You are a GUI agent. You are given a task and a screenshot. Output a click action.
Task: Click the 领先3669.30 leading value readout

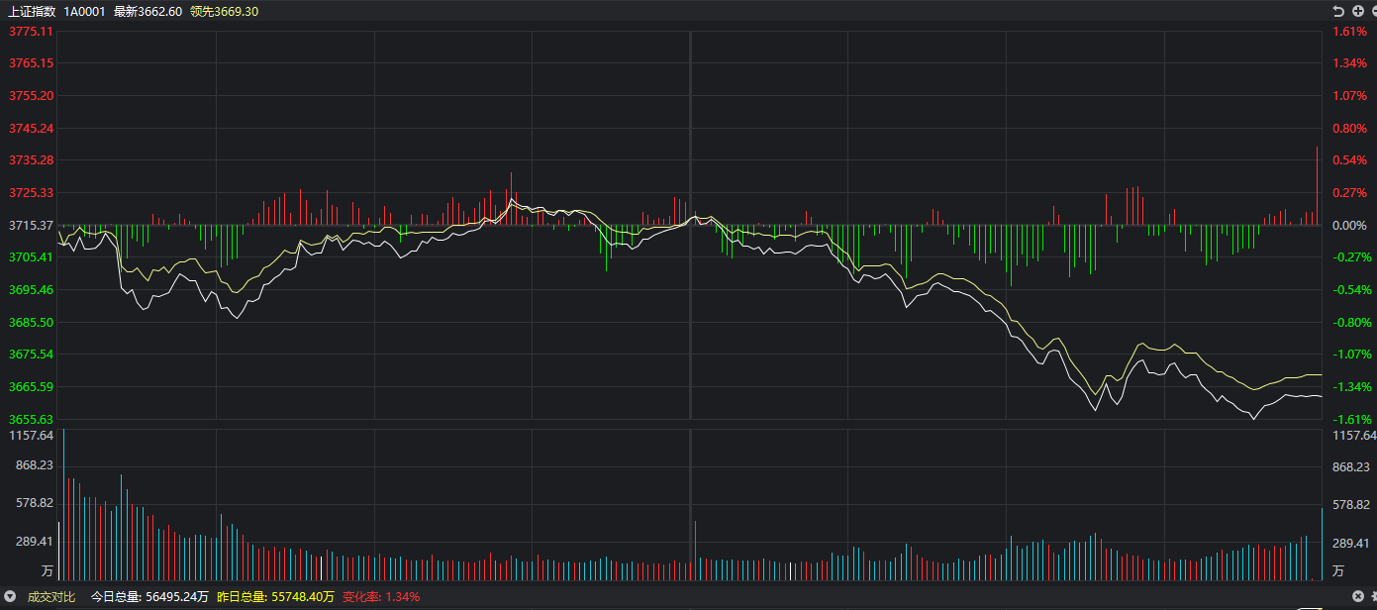point(224,11)
